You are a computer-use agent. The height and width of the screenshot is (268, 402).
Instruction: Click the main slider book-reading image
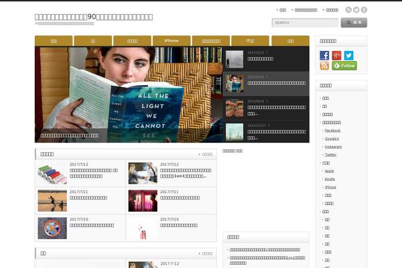coord(129,94)
